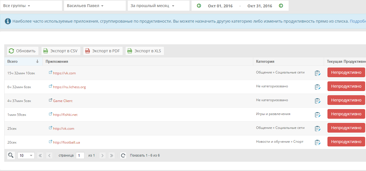The width and height of the screenshot is (366, 171).
Task: Go to last page in pager
Action: (x=112, y=155)
